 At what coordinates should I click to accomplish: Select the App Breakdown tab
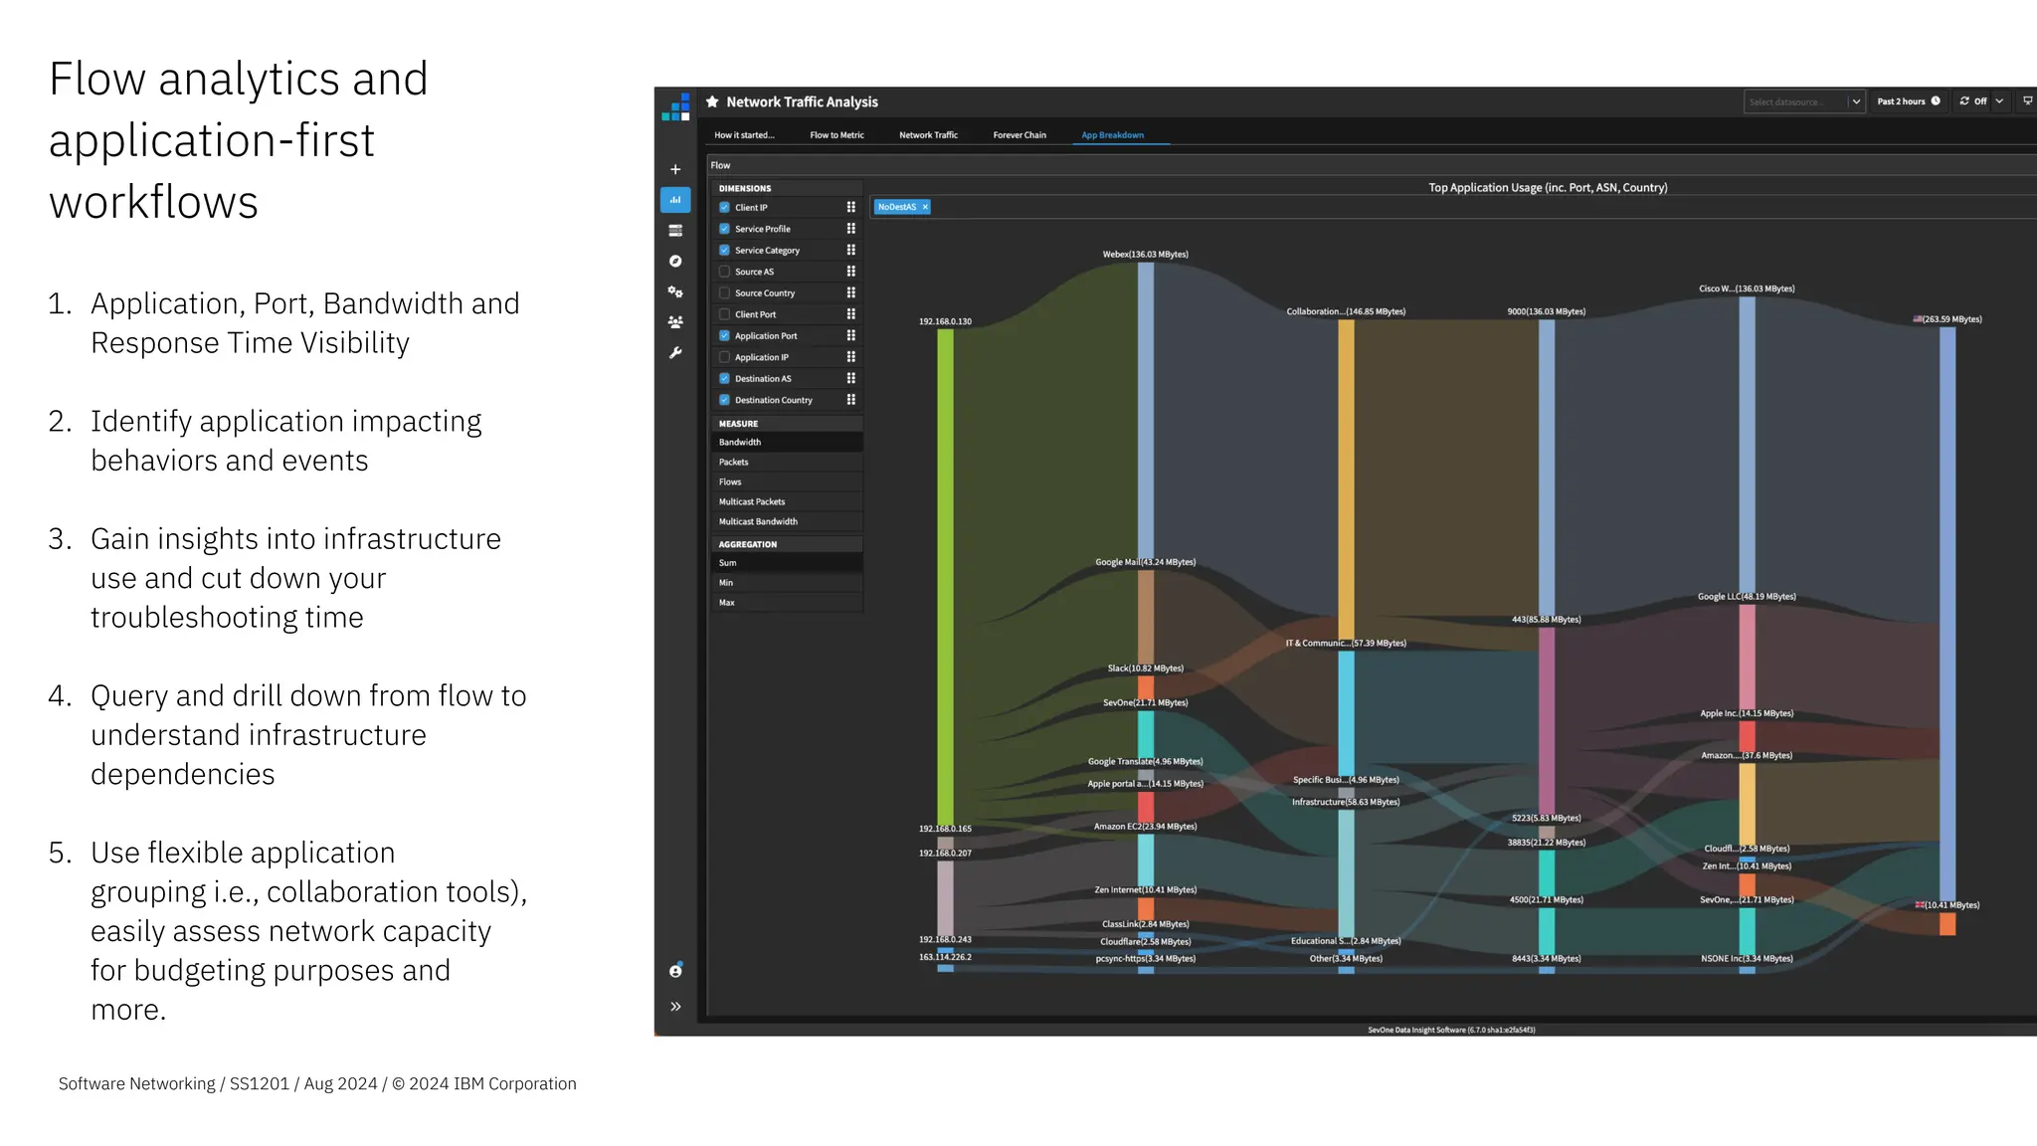[1112, 135]
